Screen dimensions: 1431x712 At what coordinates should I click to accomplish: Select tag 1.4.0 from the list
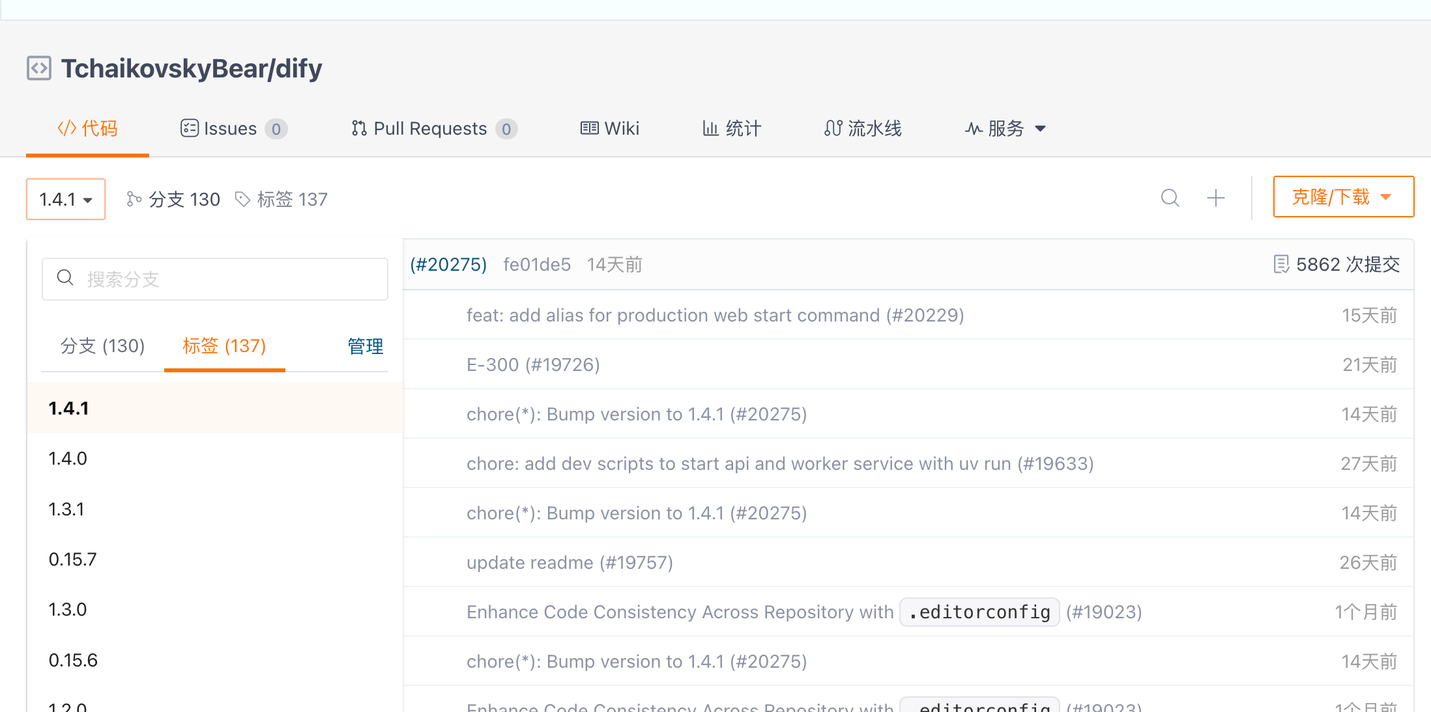tap(215, 458)
